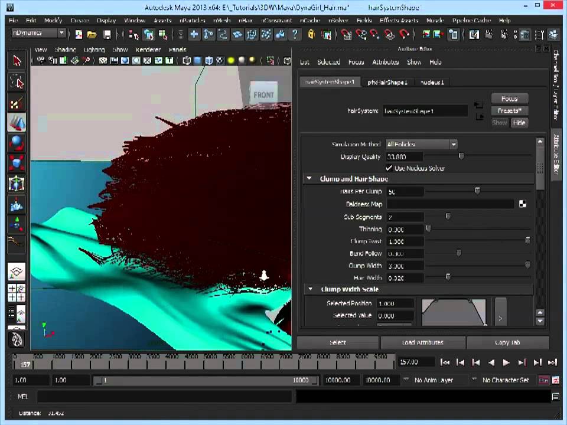The width and height of the screenshot is (567, 425).
Task: Adjust the Bend Follow slider
Action: (458, 253)
